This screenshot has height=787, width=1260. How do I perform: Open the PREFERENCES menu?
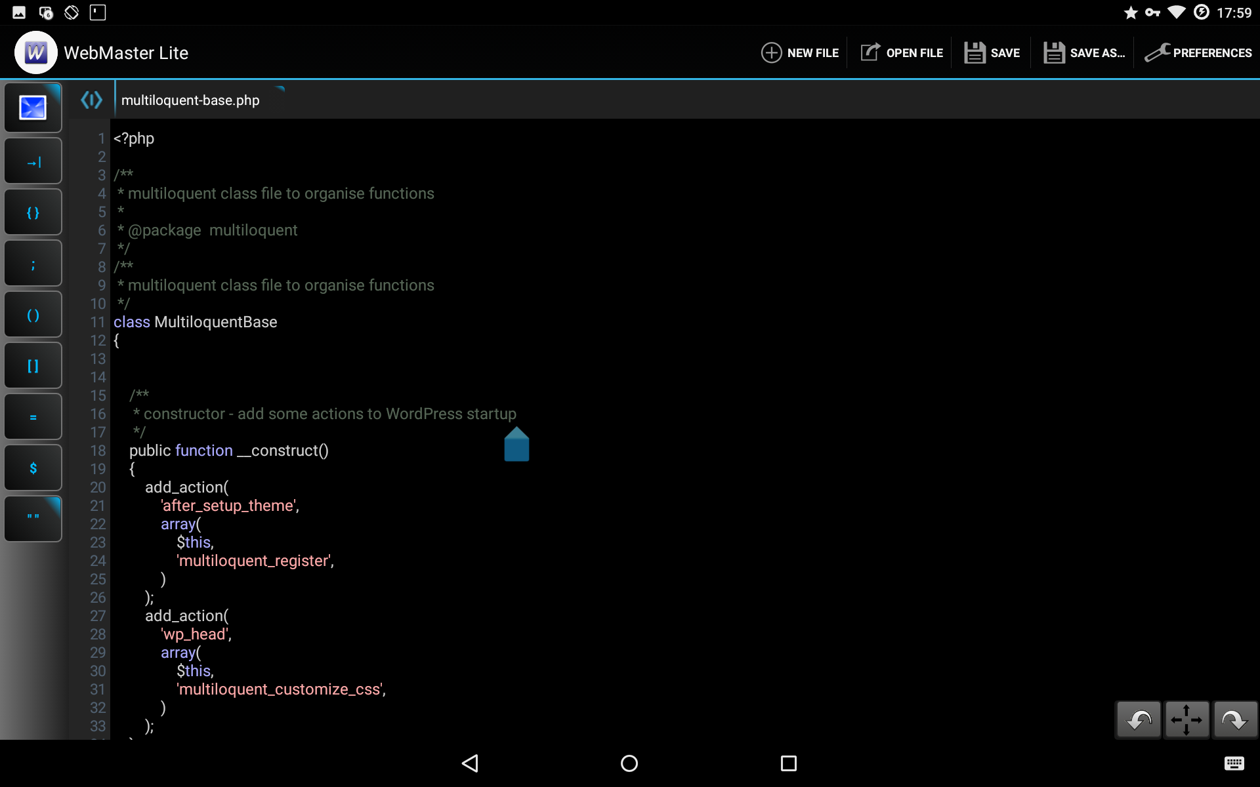[x=1198, y=52]
